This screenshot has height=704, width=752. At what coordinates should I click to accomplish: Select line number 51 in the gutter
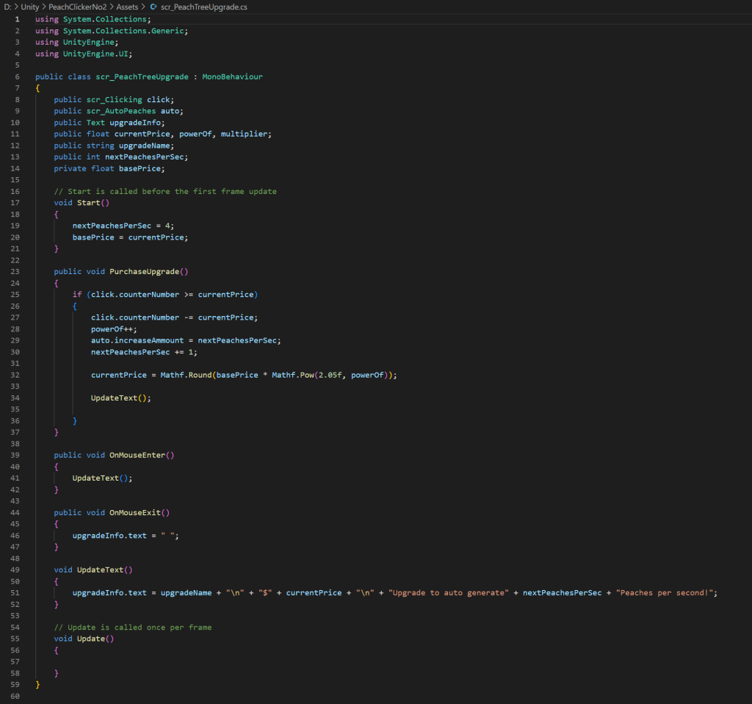point(16,592)
